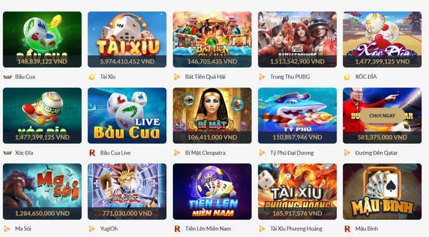Click the red R icon next to Bầu Cua Live

pyautogui.click(x=92, y=153)
